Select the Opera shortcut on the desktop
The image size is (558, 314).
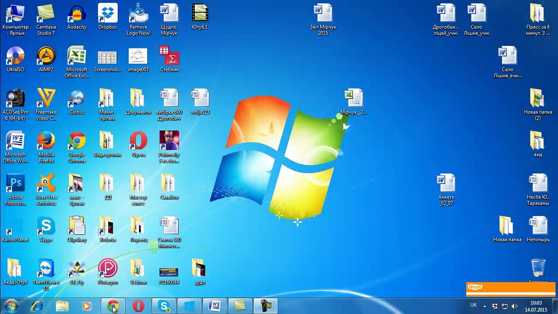[x=139, y=145]
